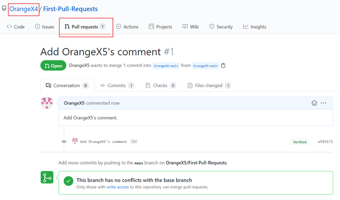
Task: Click the small avatar next to commit message
Action: 75,141
